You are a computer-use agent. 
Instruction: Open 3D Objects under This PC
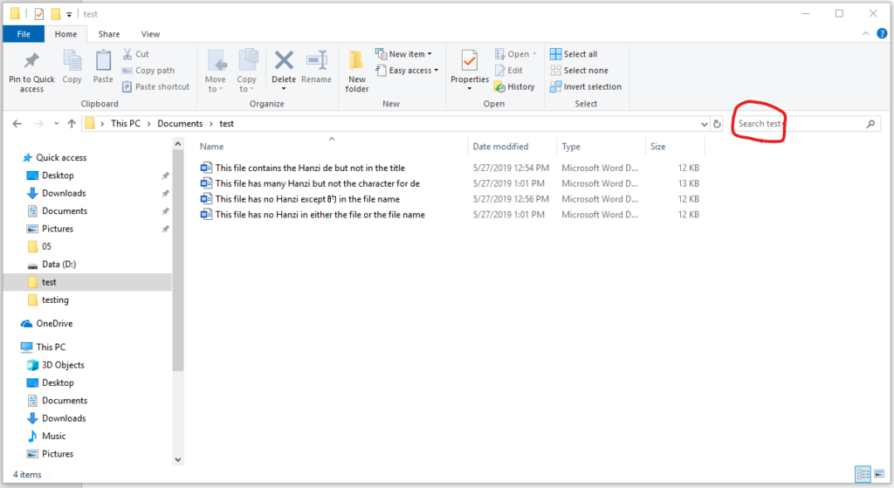coord(63,365)
